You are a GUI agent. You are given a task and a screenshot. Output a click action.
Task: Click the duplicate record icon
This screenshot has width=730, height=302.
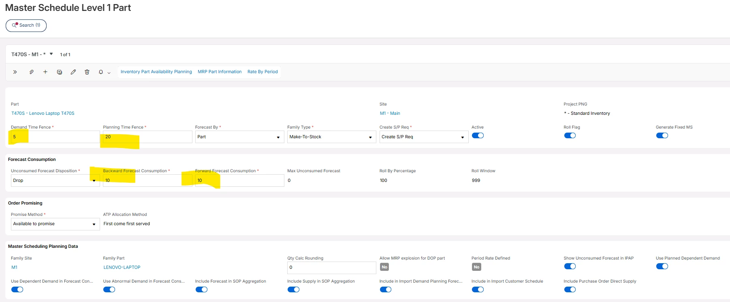tap(60, 72)
